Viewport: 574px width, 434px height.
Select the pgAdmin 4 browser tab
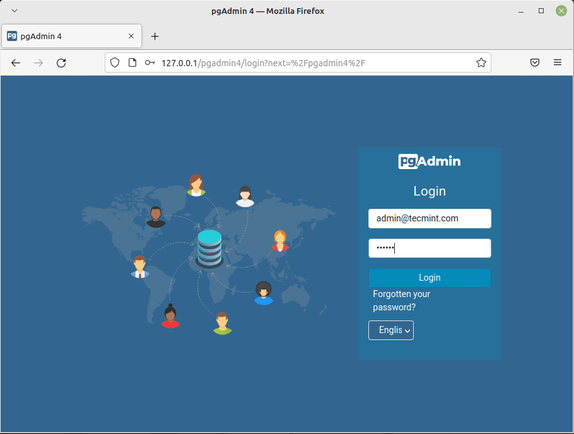72,36
